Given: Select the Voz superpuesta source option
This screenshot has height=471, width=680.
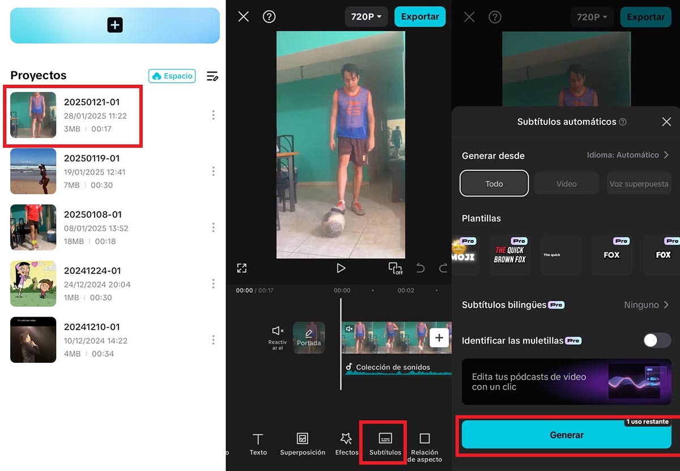Looking at the screenshot, I should [639, 183].
